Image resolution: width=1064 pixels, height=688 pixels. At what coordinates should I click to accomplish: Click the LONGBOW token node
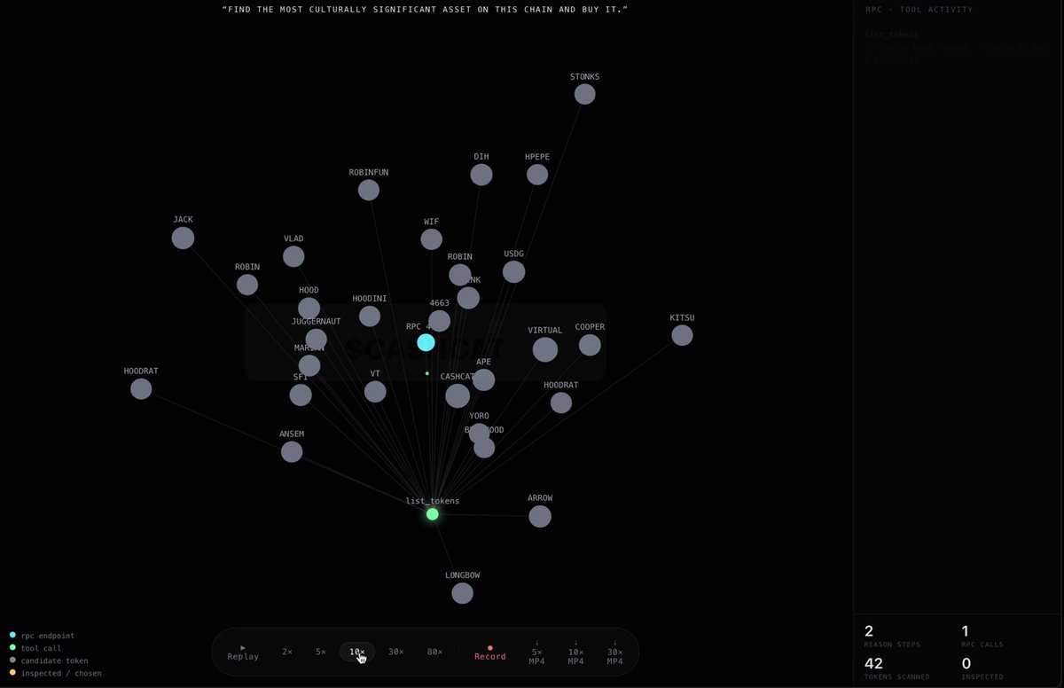[x=463, y=593]
